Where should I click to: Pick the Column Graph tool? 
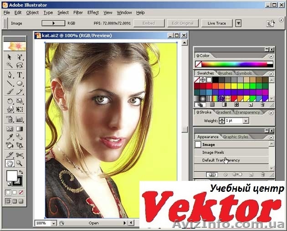point(20,119)
